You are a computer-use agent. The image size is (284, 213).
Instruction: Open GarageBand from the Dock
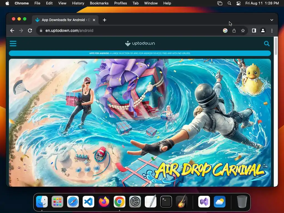coord(182,202)
